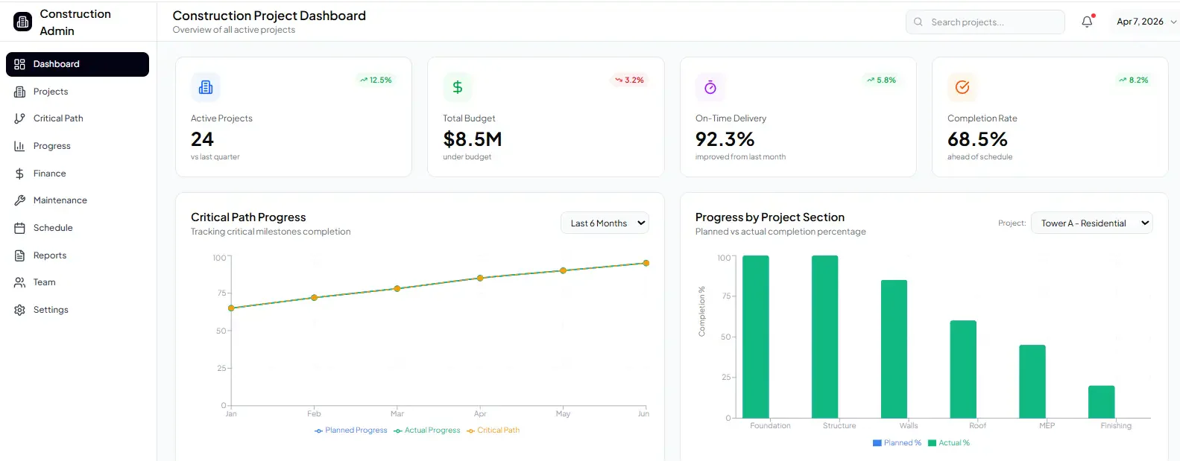Toggle Actual % series in bar chart legend
The image size is (1180, 461).
pyautogui.click(x=949, y=443)
